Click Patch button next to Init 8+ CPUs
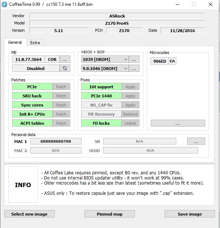This screenshot has height=228, width=220. click(61, 114)
